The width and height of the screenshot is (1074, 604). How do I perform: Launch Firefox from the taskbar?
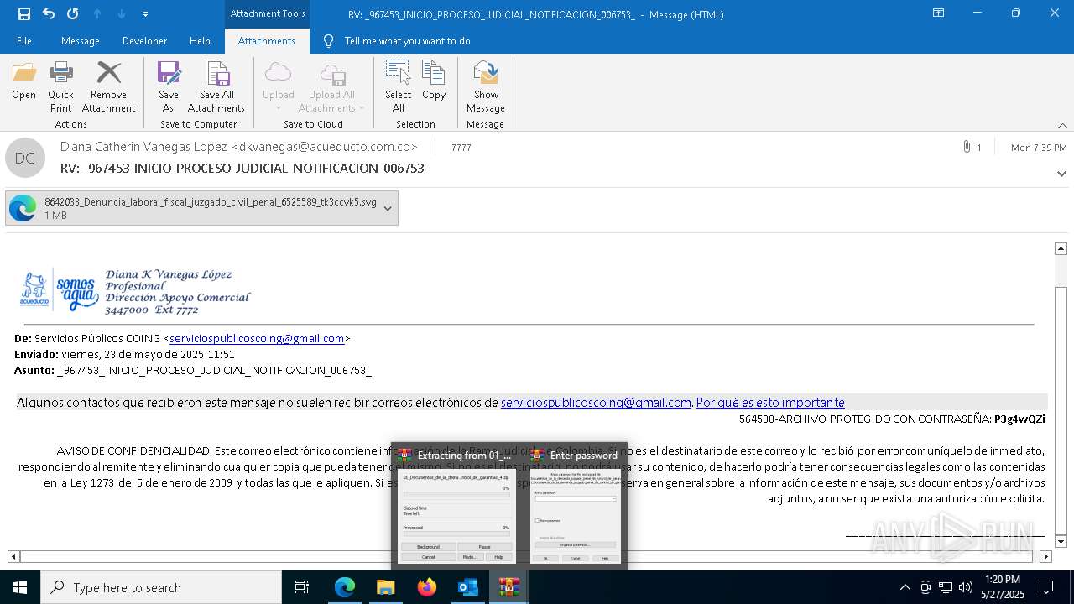tap(427, 587)
